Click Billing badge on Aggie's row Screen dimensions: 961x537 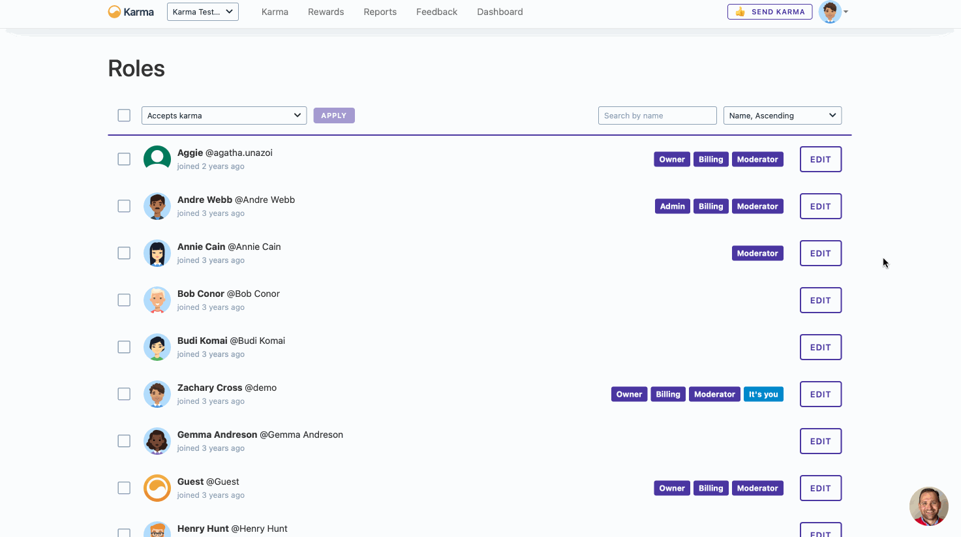(711, 159)
